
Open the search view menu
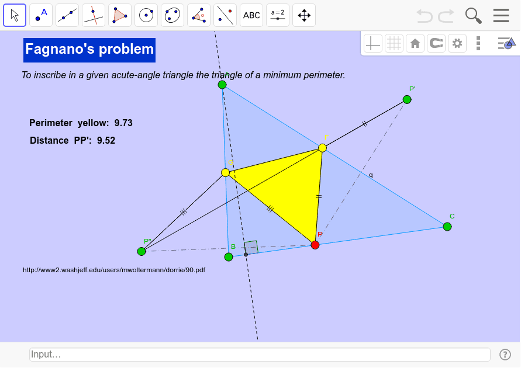[473, 16]
